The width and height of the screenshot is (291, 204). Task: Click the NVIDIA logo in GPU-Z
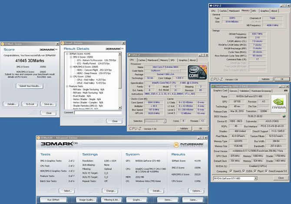click(278, 104)
